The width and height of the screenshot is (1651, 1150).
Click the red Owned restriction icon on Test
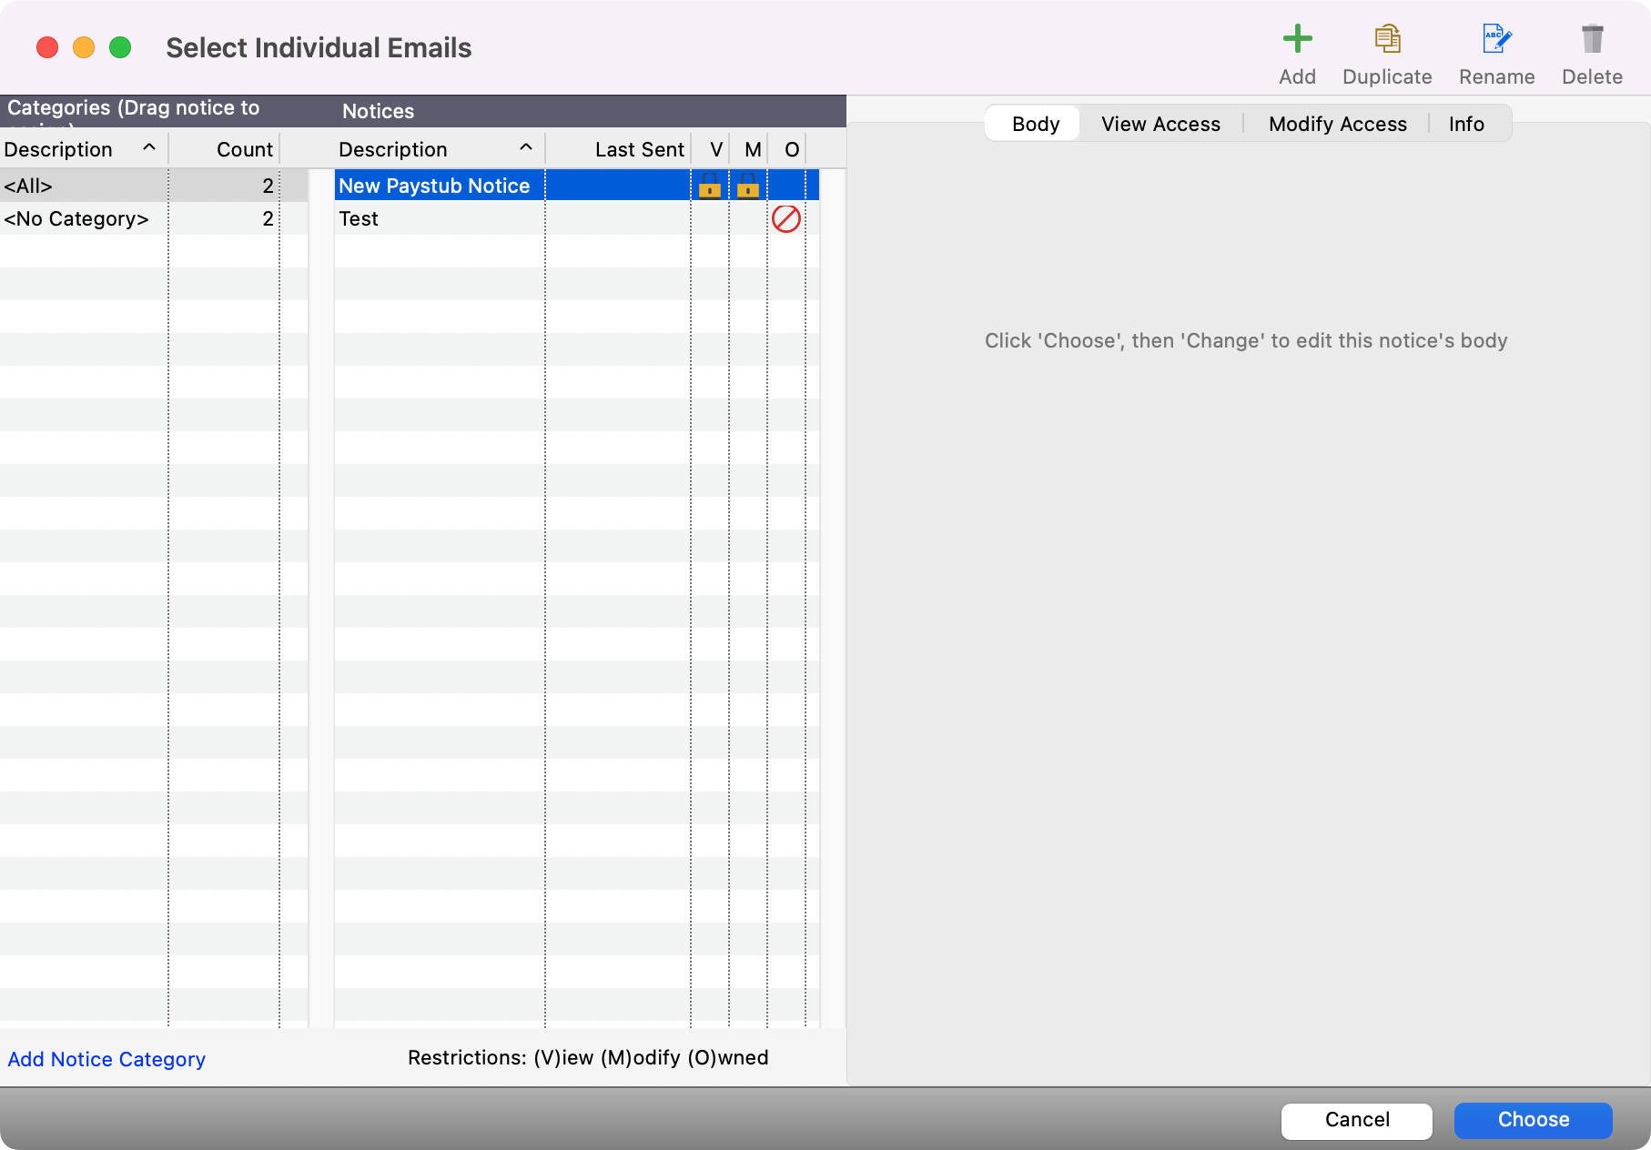tap(786, 219)
